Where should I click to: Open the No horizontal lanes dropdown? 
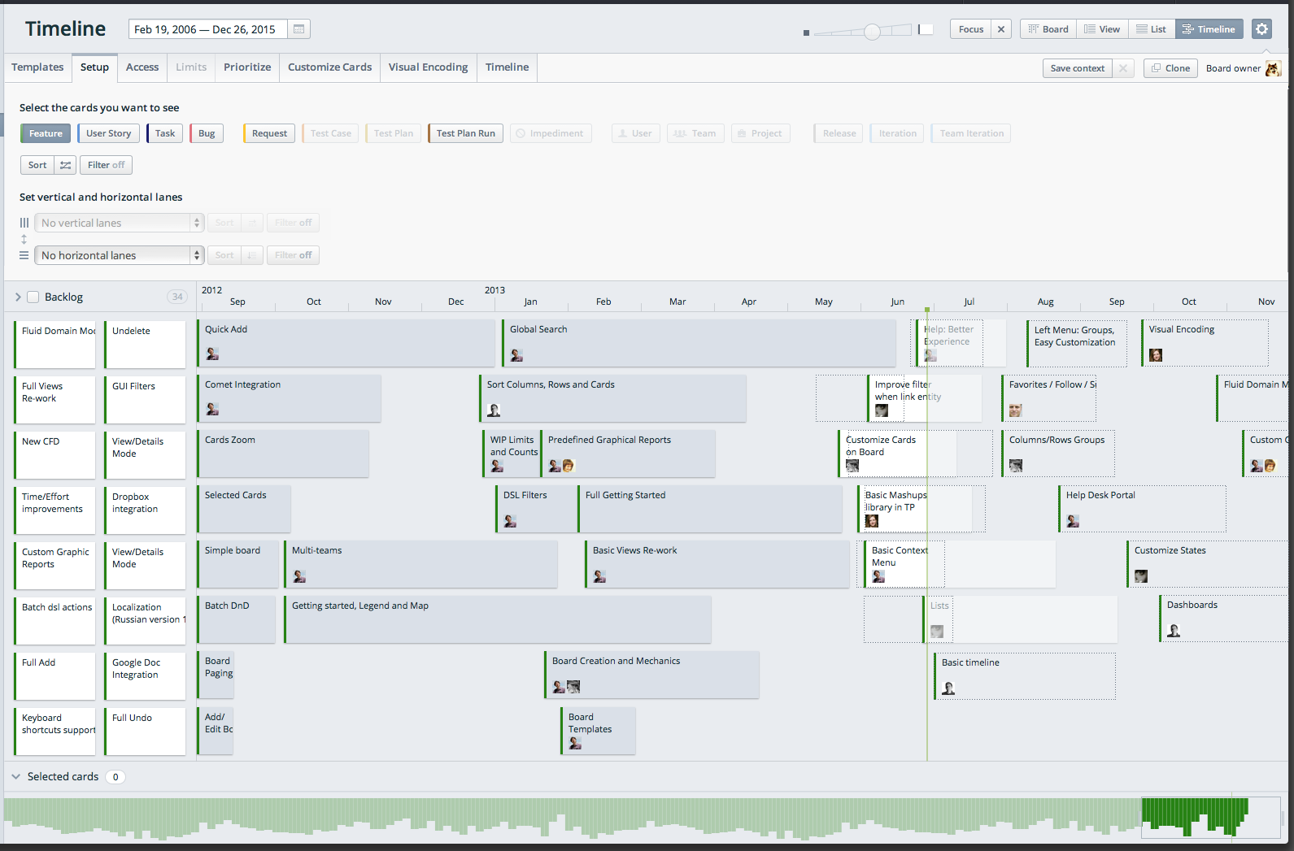(119, 255)
